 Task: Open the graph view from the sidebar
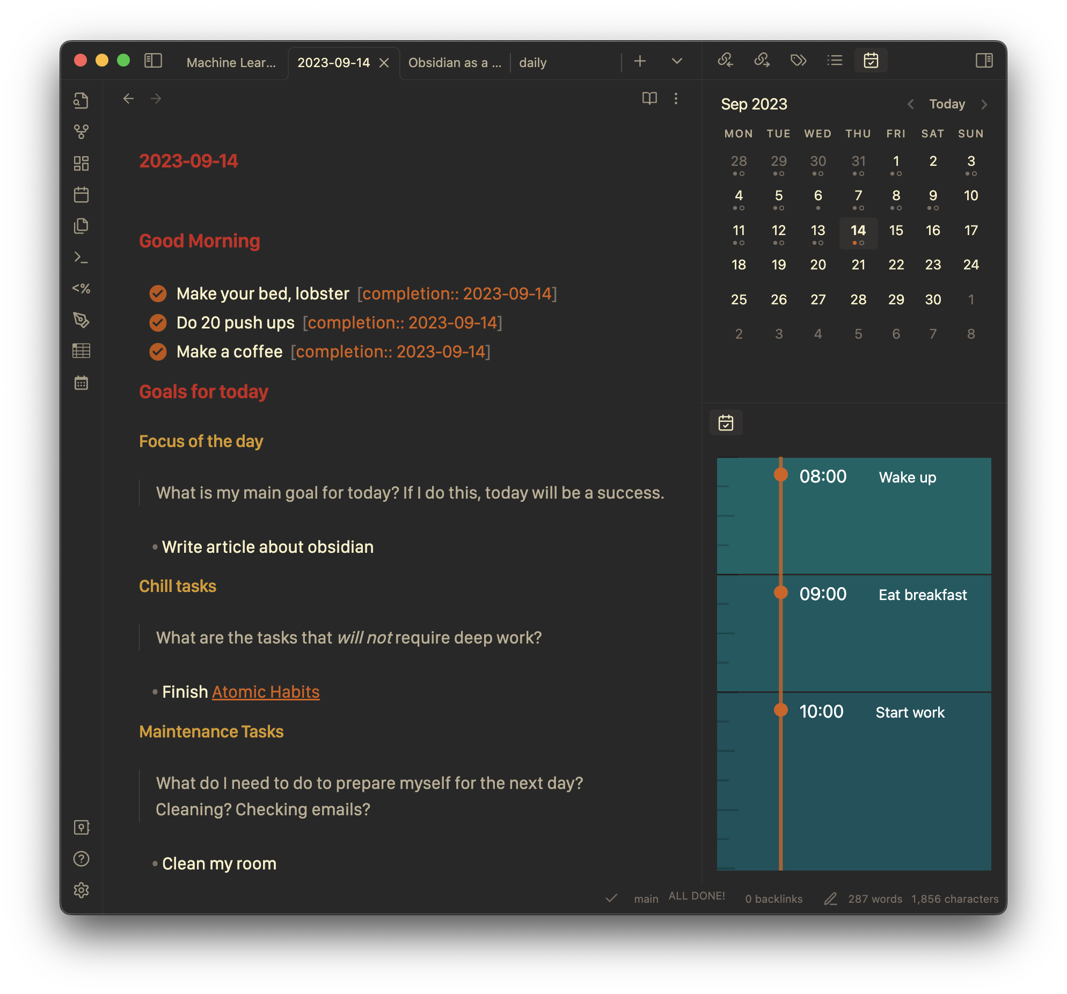(x=81, y=131)
